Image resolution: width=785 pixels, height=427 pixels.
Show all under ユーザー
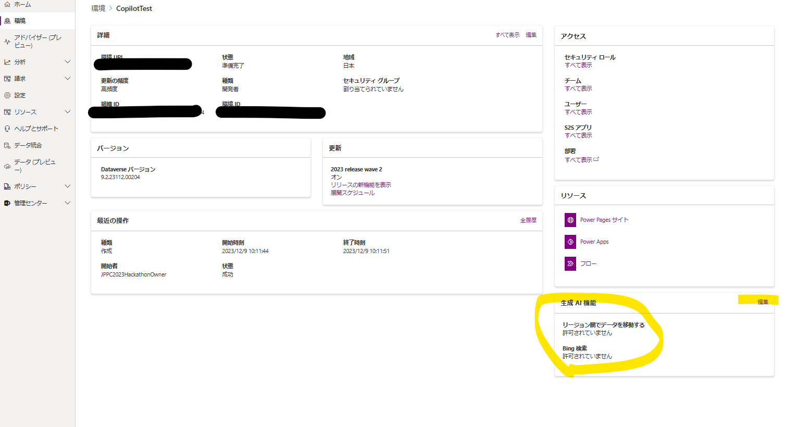[x=578, y=112]
